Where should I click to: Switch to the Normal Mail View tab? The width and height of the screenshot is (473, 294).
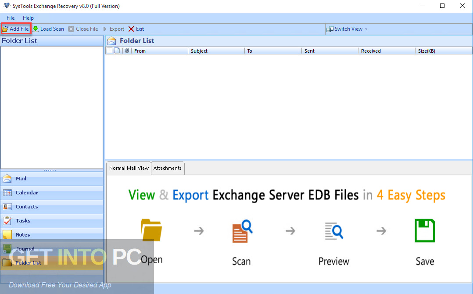point(129,168)
